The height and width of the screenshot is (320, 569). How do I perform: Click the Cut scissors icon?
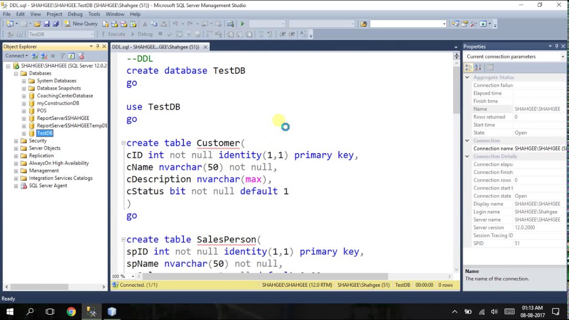tap(145, 24)
